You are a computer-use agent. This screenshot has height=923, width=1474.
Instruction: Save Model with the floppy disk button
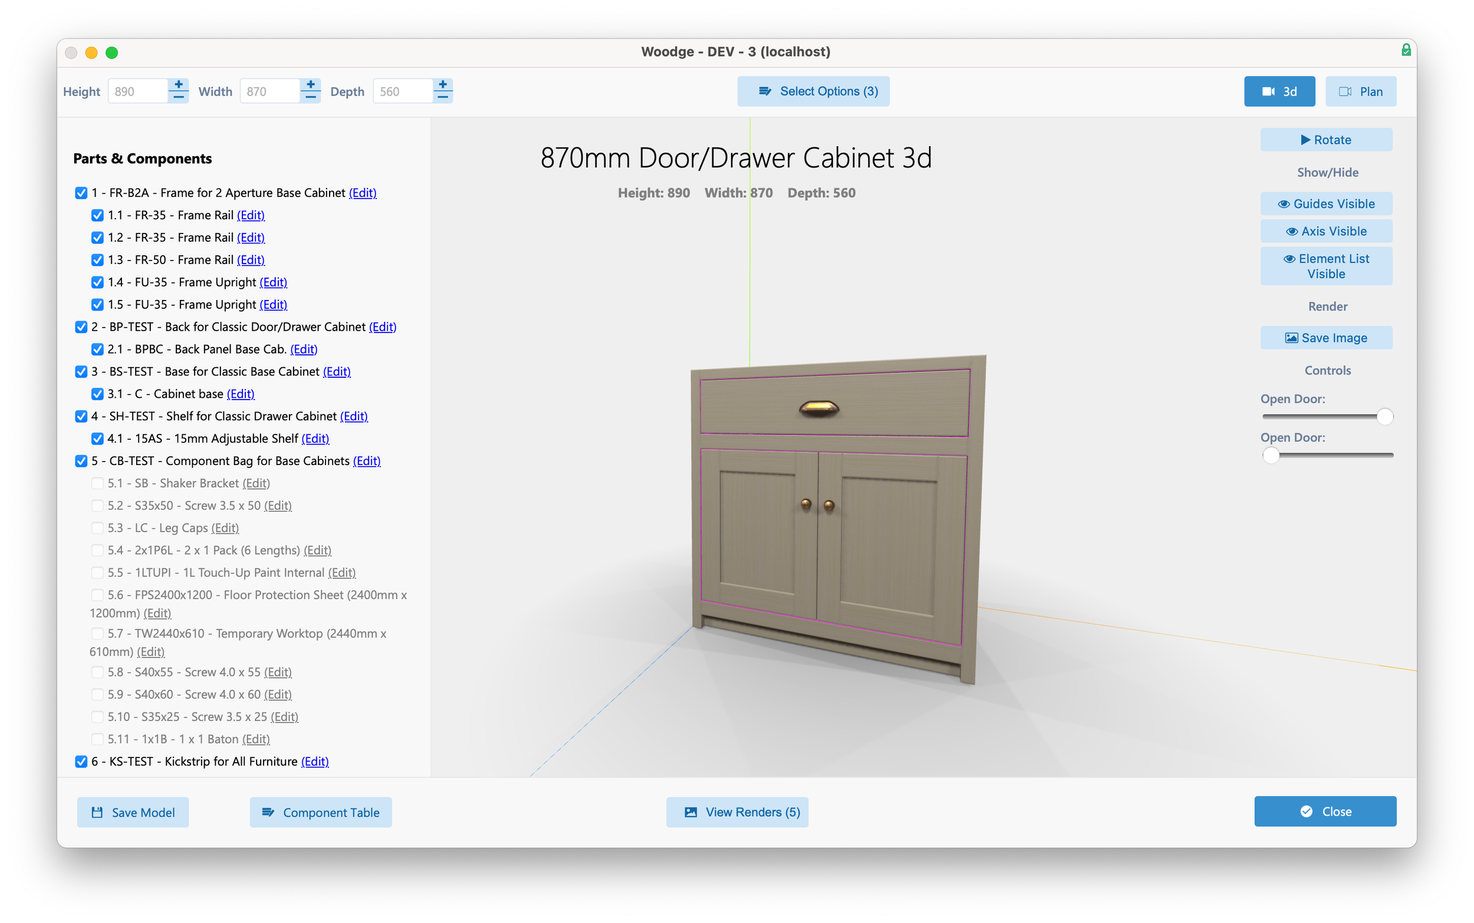pyautogui.click(x=133, y=813)
